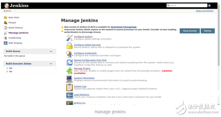Click the Load Statistics monitor icon

click(x=69, y=96)
